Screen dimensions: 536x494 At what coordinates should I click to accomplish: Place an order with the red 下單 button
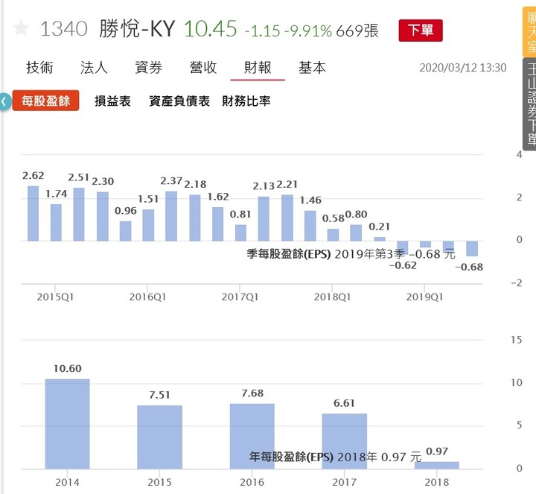[x=421, y=31]
